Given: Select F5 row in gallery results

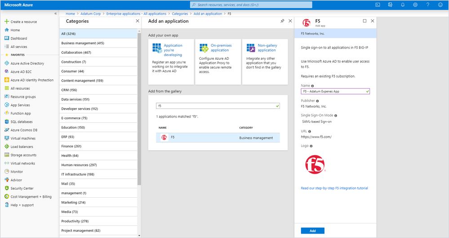Looking at the screenshot, I should click(218, 138).
